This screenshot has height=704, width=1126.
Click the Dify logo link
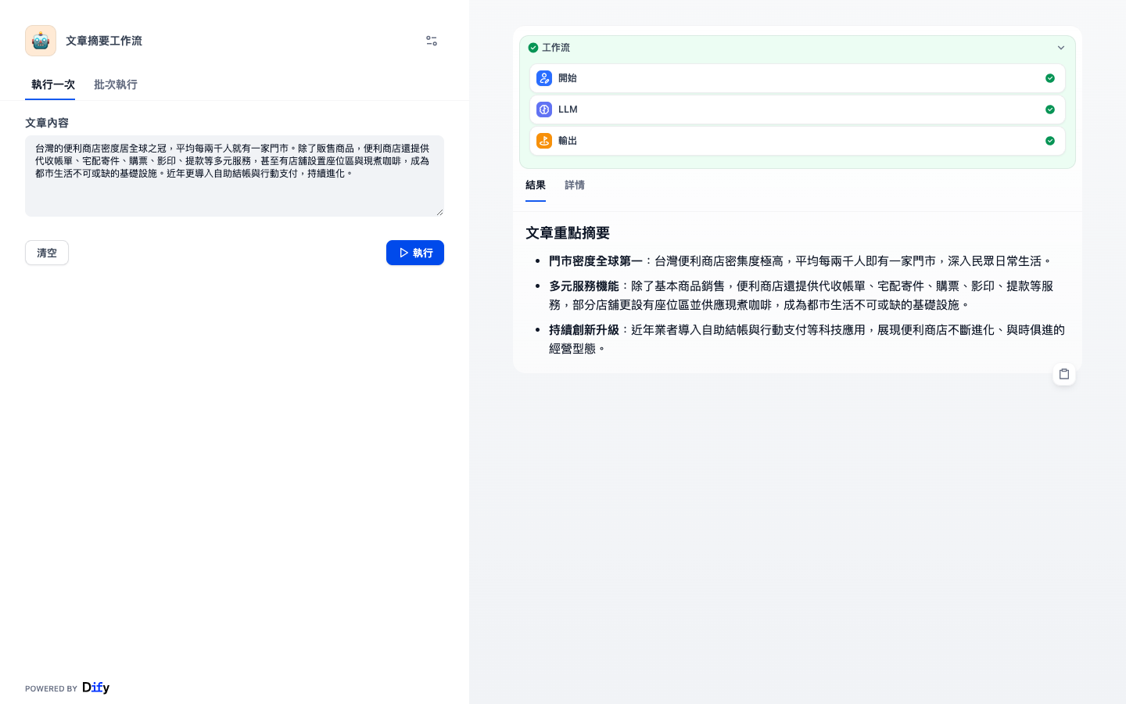click(x=95, y=688)
